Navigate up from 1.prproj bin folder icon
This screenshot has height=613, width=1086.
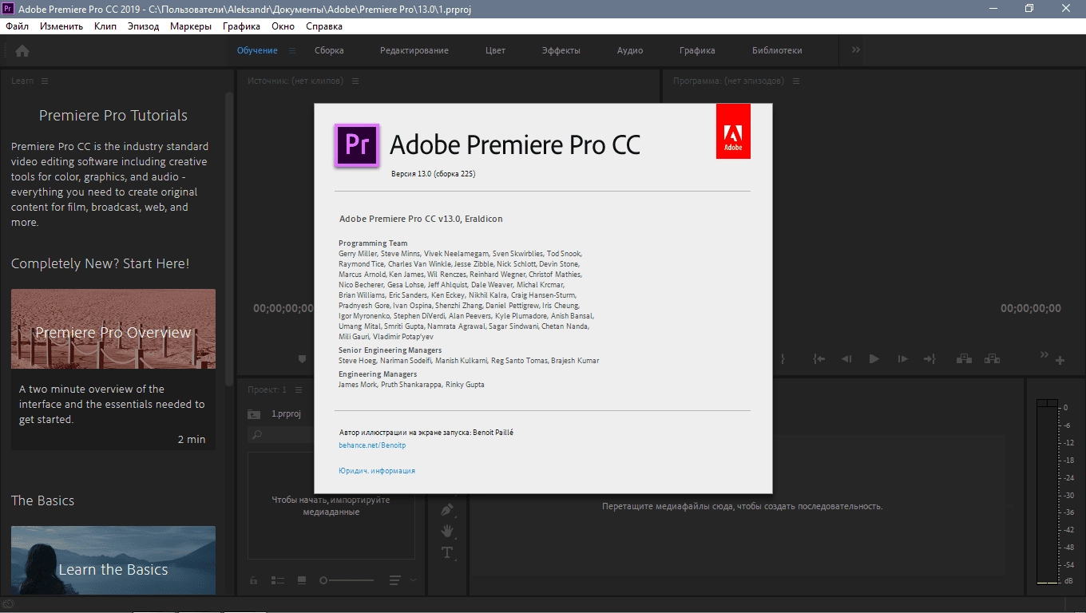pos(254,413)
